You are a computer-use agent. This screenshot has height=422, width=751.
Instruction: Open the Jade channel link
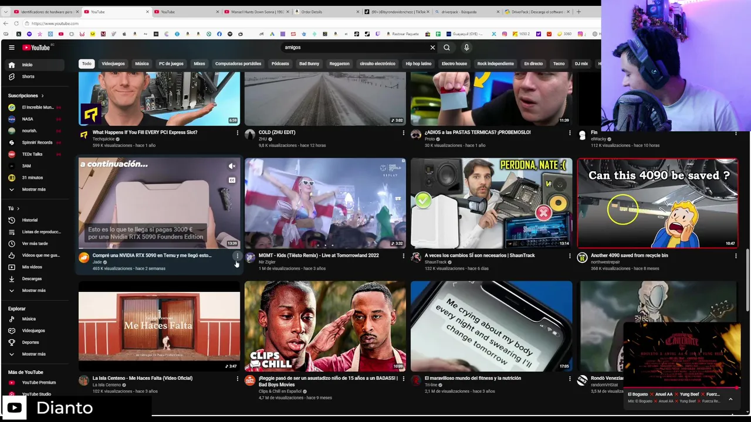(x=97, y=262)
